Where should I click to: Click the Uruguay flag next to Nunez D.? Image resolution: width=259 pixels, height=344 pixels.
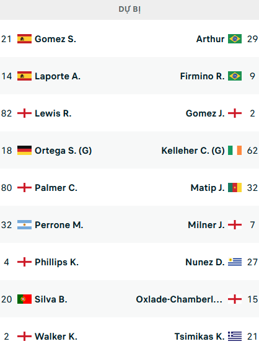235,262
